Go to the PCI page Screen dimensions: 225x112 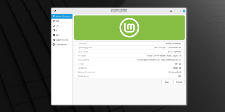[x=62, y=30]
